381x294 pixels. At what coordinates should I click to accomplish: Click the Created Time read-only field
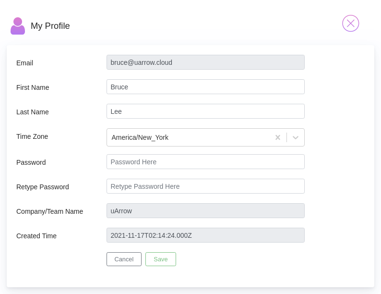click(205, 235)
